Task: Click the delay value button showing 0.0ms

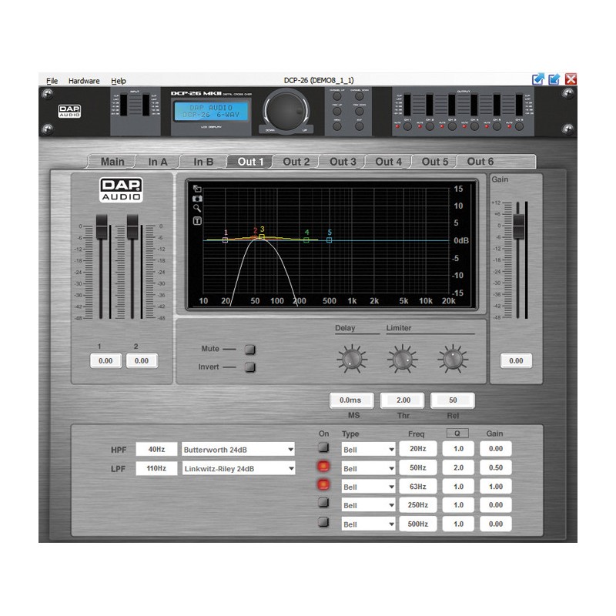Action: pyautogui.click(x=350, y=400)
